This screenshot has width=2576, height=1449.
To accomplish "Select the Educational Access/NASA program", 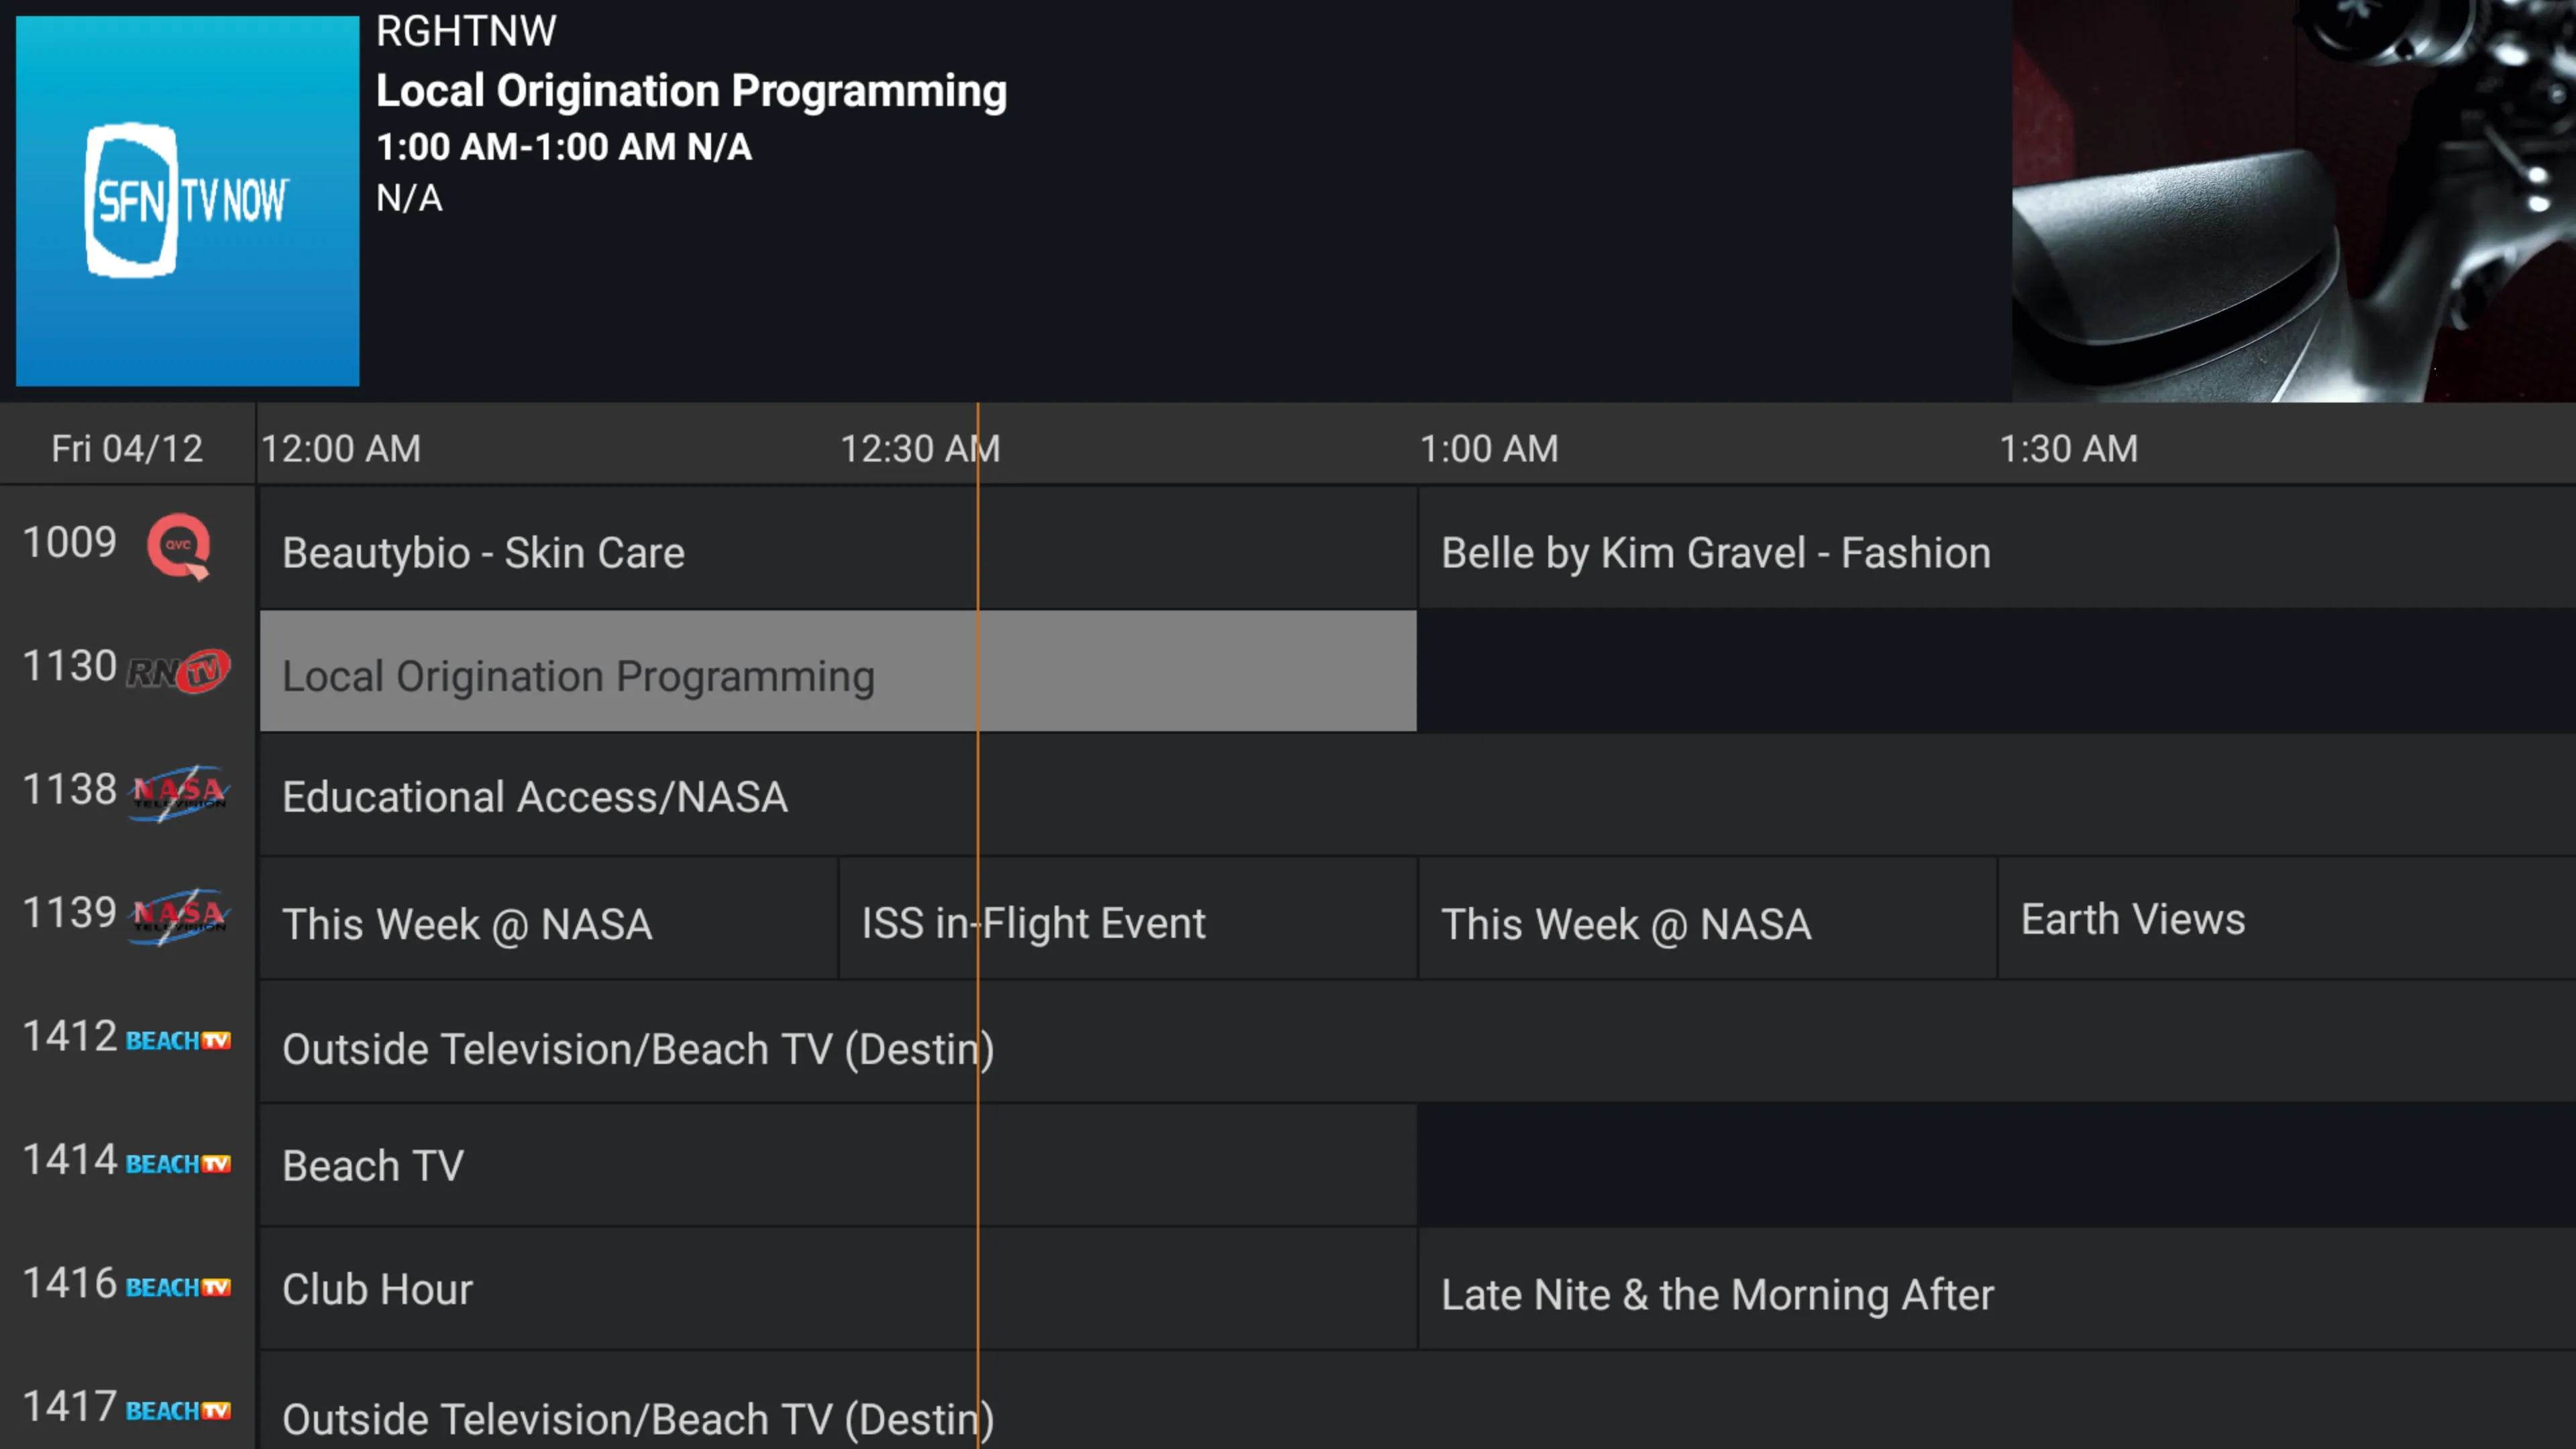I will [535, 797].
